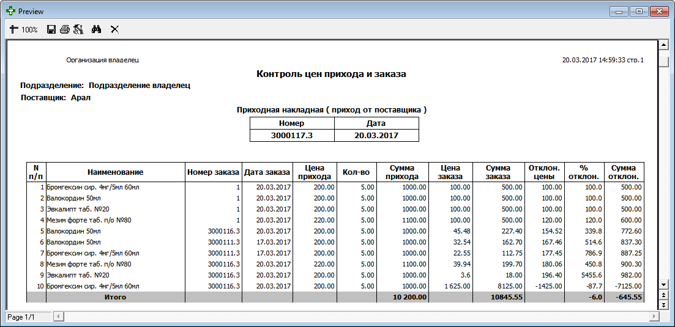Maximize the Preview window
675x327 pixels.
640,12
